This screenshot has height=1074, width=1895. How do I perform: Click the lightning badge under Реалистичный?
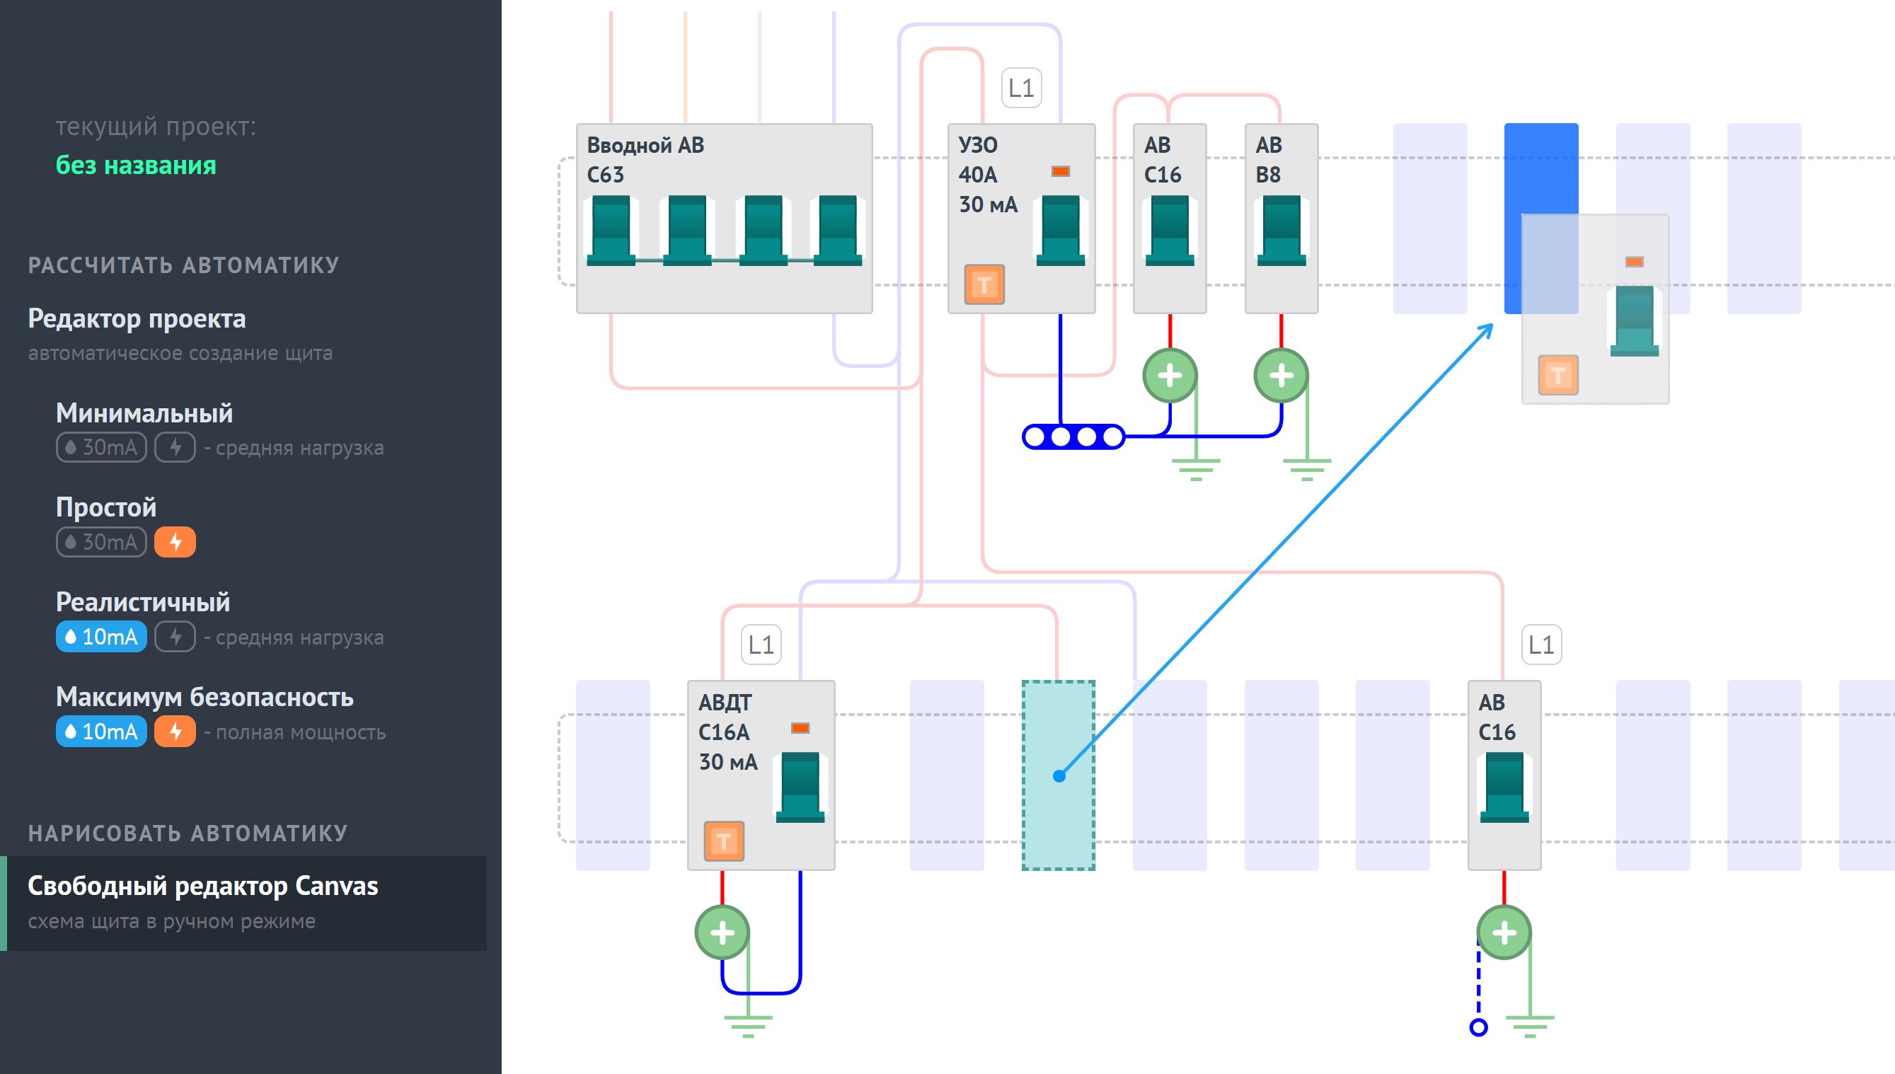(175, 637)
